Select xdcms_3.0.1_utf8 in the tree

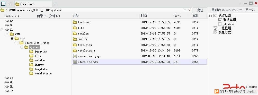pyautogui.click(x=37, y=43)
